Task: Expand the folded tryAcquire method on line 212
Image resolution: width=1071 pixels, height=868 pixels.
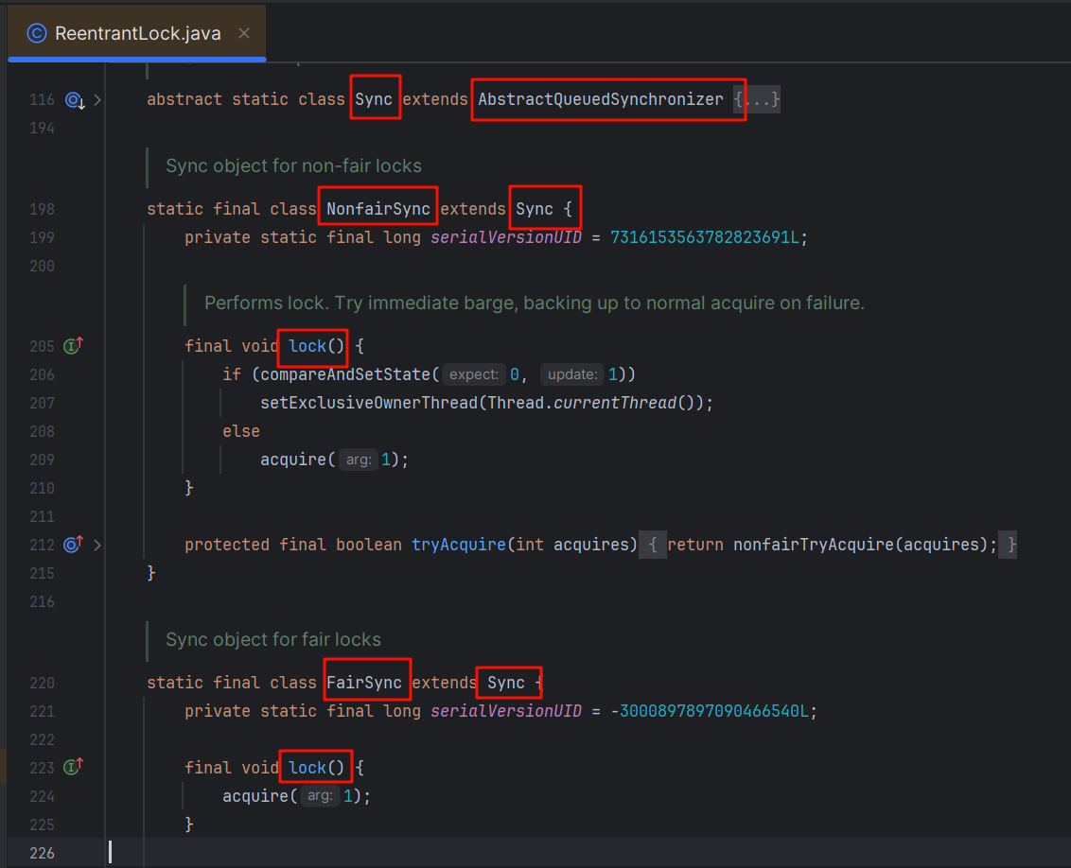Action: [97, 545]
